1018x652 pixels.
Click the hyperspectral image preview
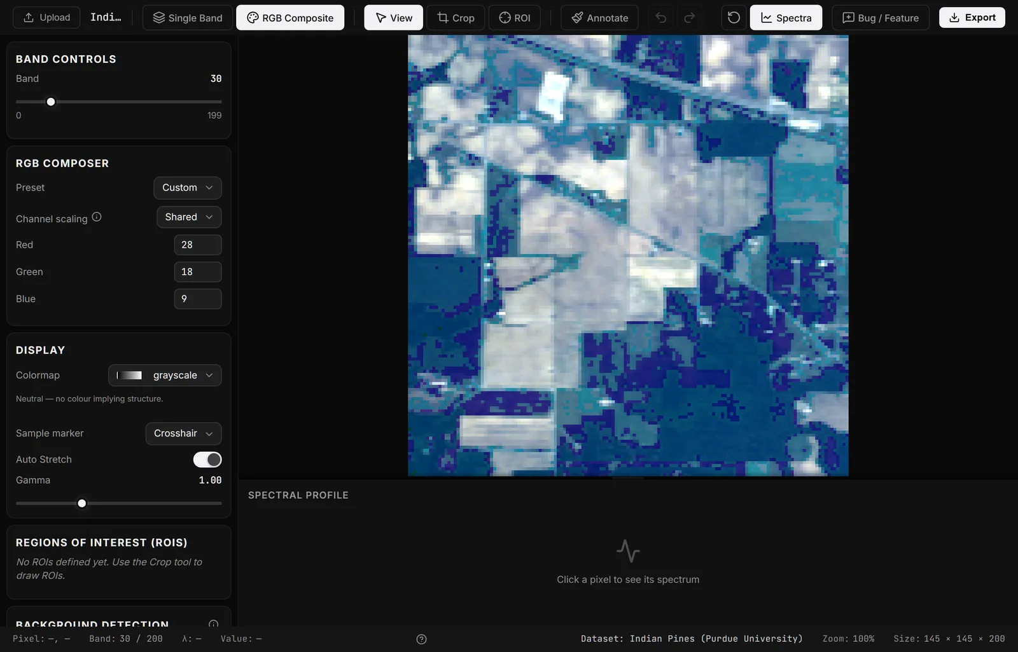(x=628, y=255)
